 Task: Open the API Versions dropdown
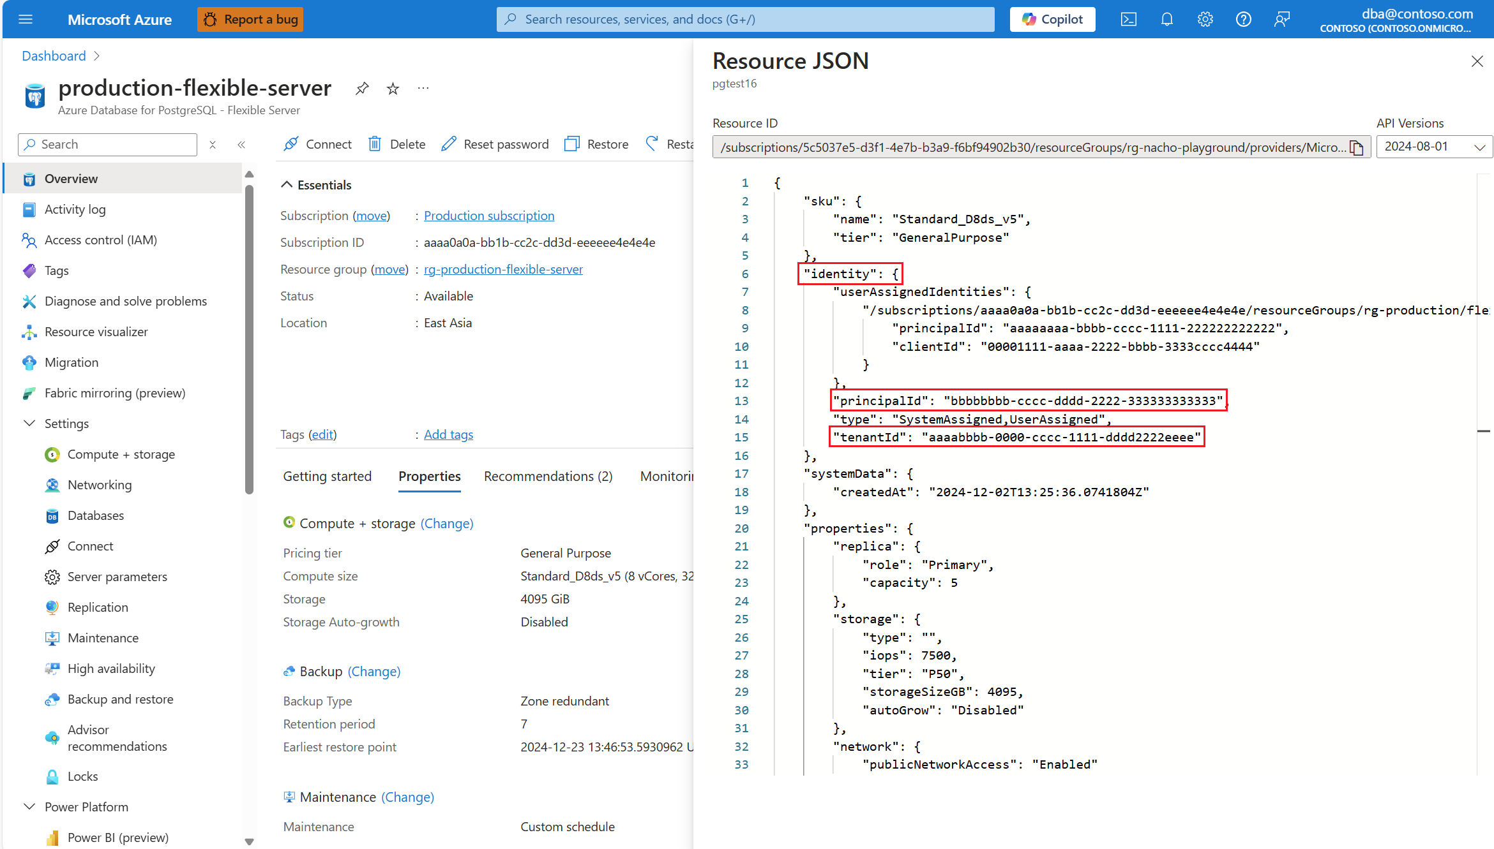[1433, 147]
